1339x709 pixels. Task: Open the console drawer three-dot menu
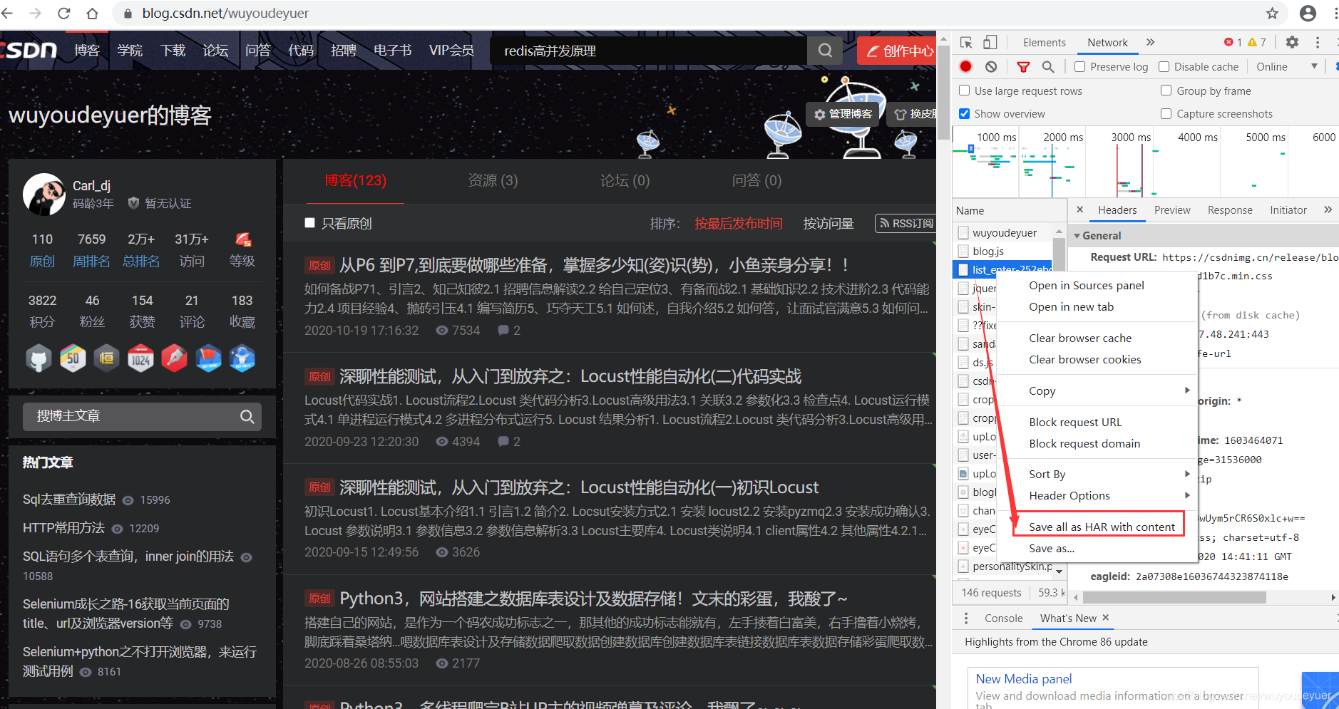click(966, 618)
